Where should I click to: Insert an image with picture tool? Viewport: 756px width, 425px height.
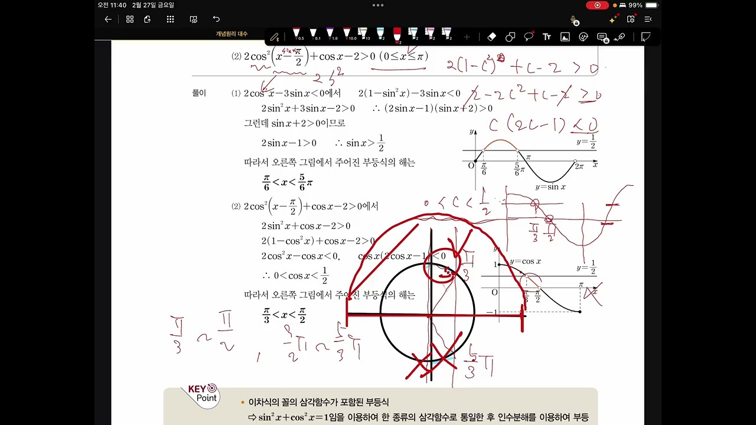[x=565, y=37]
